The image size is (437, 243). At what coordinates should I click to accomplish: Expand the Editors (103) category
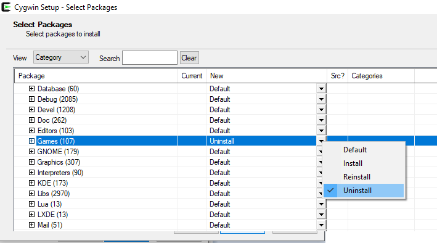[x=32, y=131]
